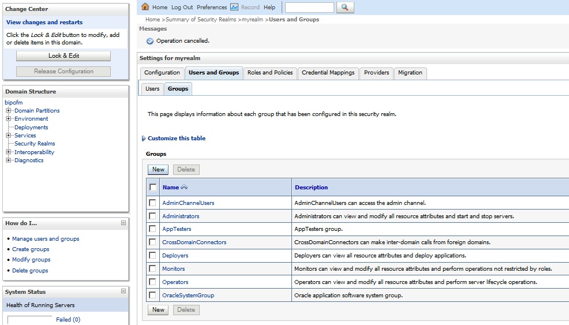The image size is (569, 325).
Task: Collapse the How do I panel
Action: (x=123, y=223)
